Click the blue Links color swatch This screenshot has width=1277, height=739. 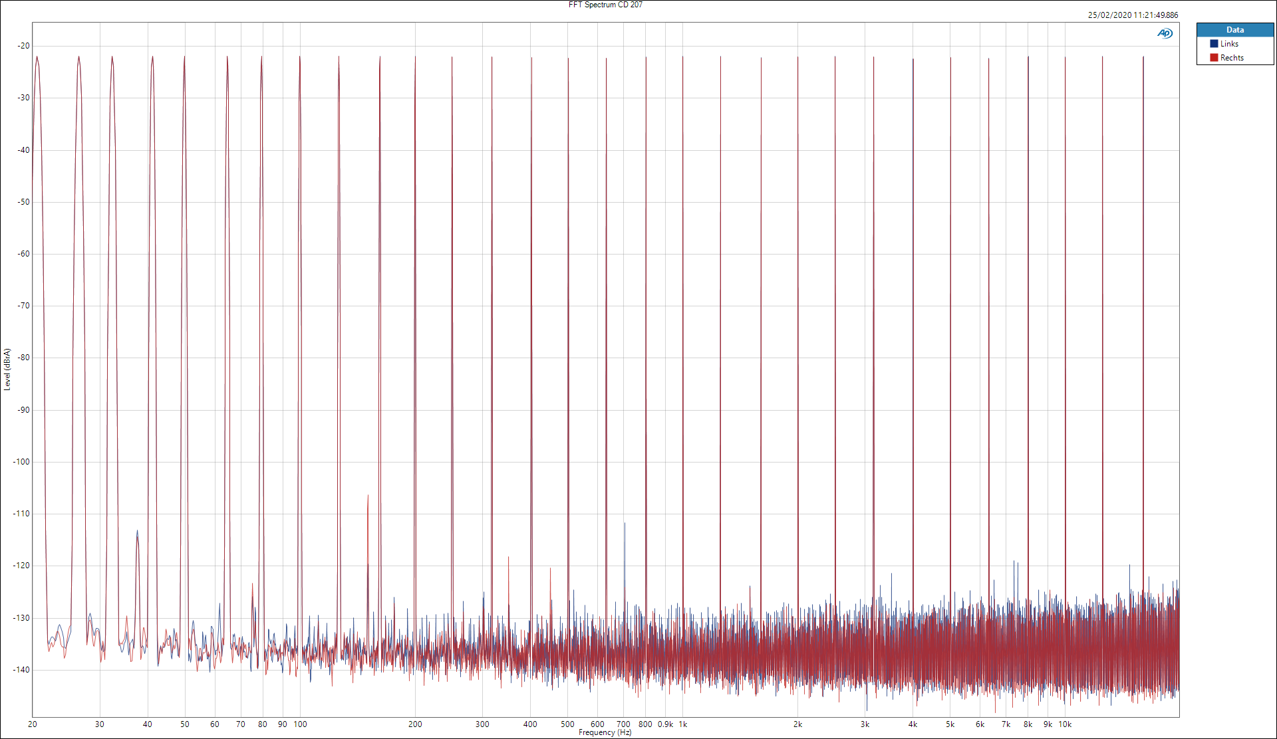[1214, 44]
